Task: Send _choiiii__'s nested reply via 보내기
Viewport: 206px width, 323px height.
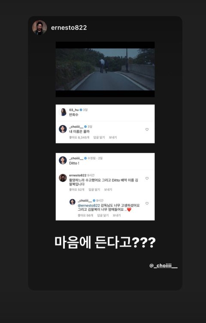Action: tap(117, 215)
